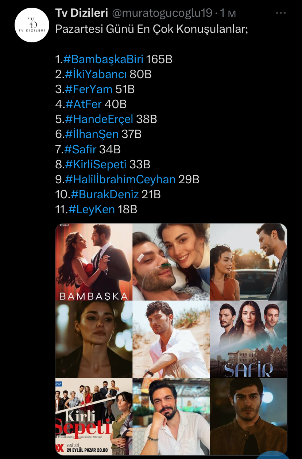
Task: Open the #LeyKen hashtag
Action: tap(91, 209)
